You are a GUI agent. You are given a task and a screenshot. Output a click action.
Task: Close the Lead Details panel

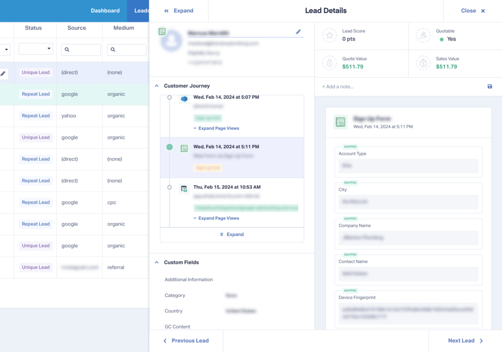pyautogui.click(x=473, y=11)
